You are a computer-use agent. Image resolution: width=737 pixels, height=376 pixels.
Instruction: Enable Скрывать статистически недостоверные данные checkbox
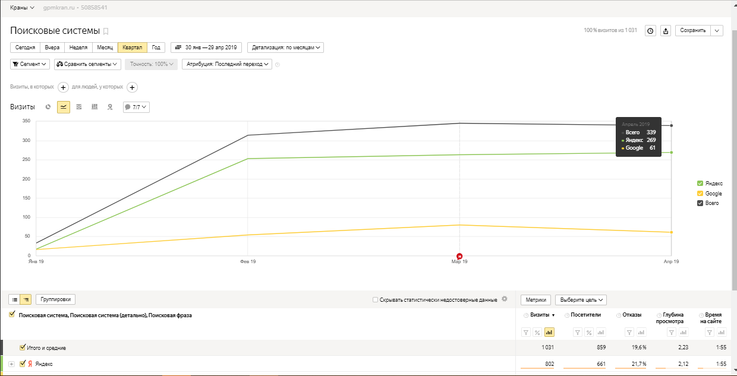coord(375,300)
